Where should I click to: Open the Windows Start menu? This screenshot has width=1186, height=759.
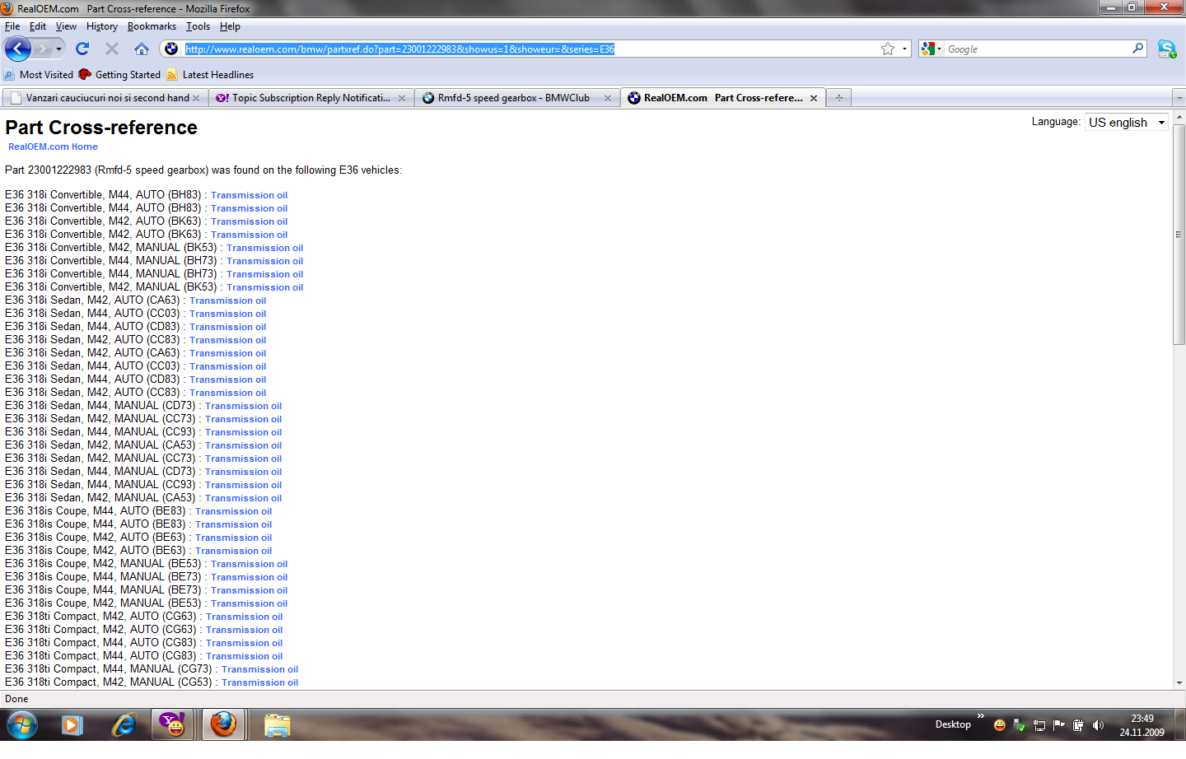(22, 725)
